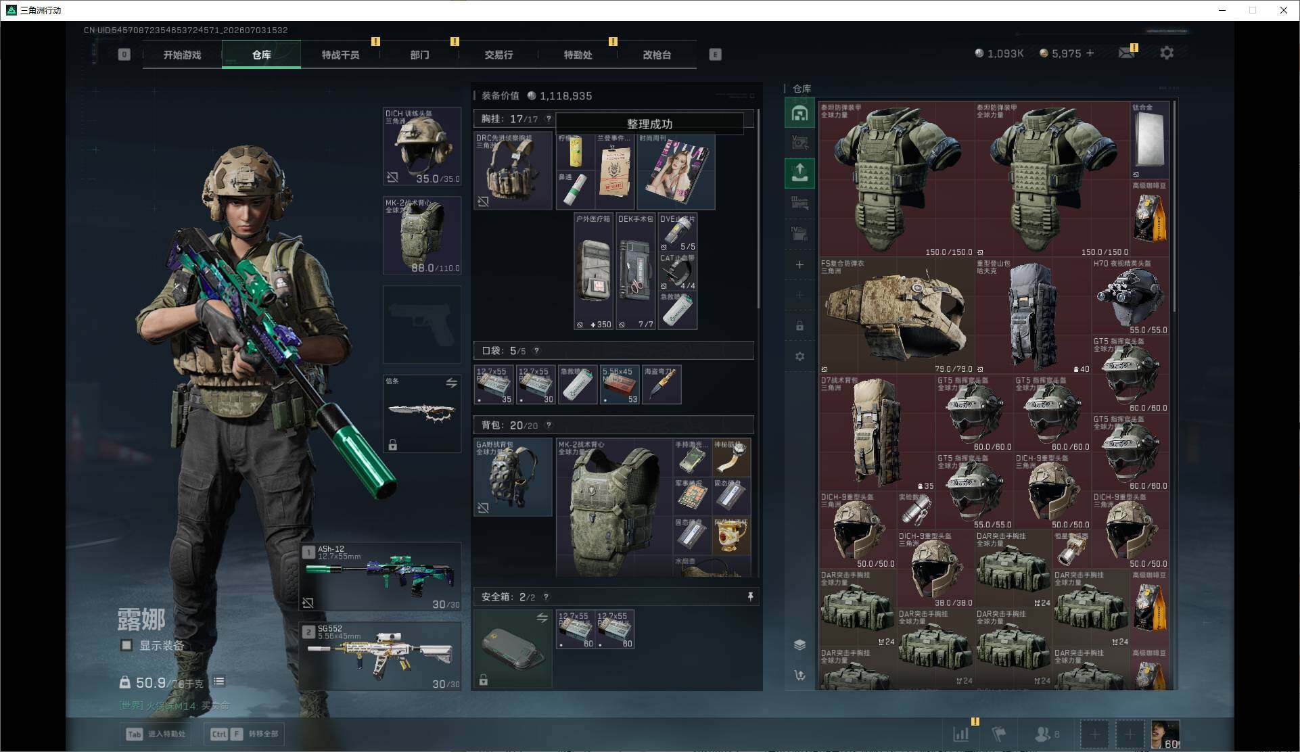This screenshot has width=1300, height=752.
Task: Open the mail envelope icon
Action: [x=1126, y=53]
